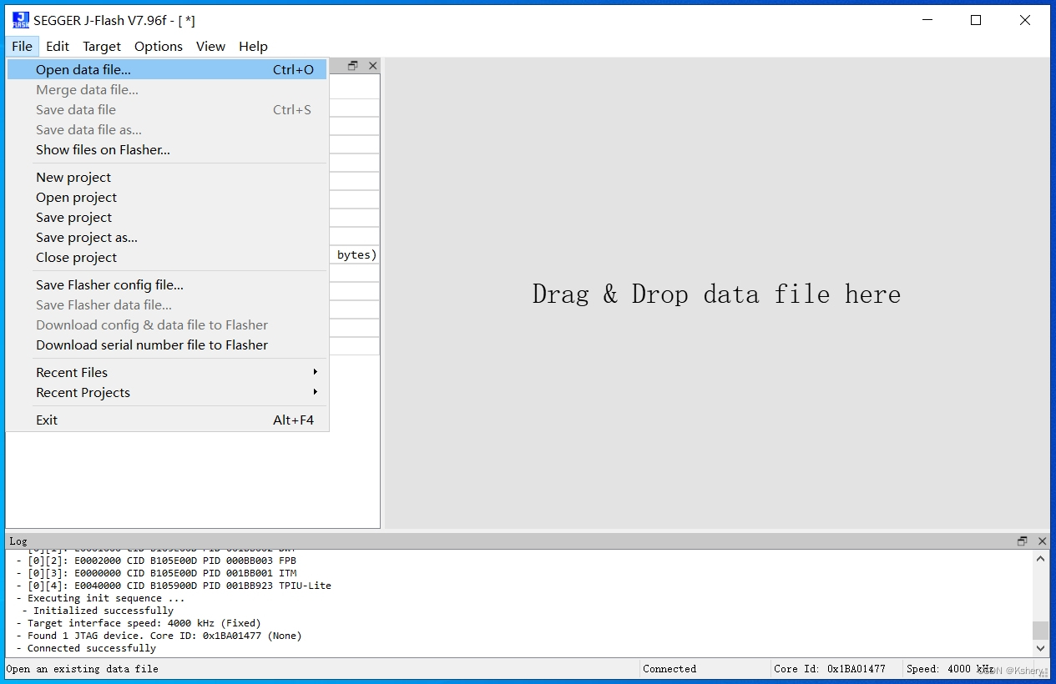Choose Download serial number file to Flasher
The width and height of the screenshot is (1056, 684).
coord(167,345)
